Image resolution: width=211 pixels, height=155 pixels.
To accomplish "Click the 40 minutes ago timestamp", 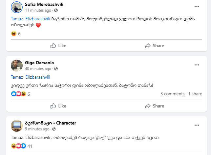I will (38, 69).
